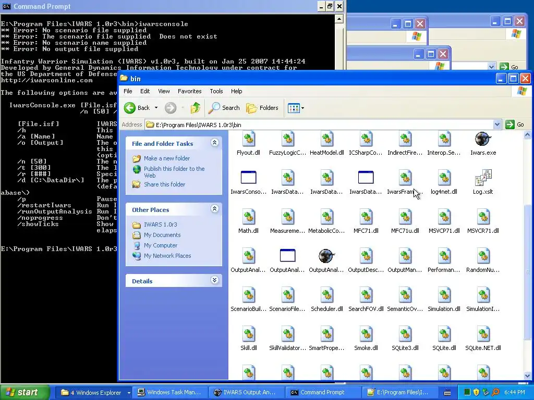The width and height of the screenshot is (534, 400).
Task: Select the FuzzyLogicC... file icon
Action: pyautogui.click(x=287, y=140)
